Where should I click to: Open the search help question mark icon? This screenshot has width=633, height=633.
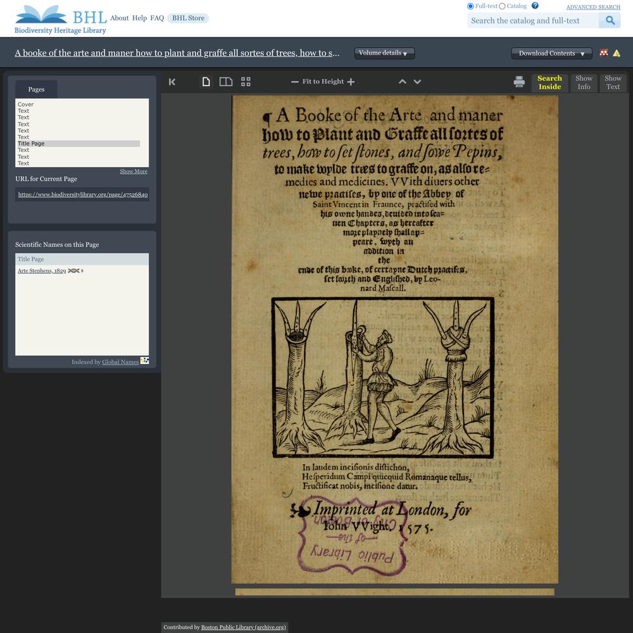(x=535, y=6)
